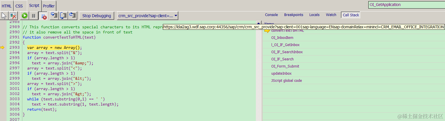Click the text = array.join("&gt;") line
Image resolution: width=445 pixels, height=121 pixels.
62,94
